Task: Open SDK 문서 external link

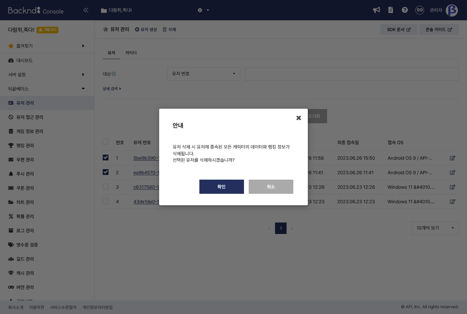Action: 399,29
